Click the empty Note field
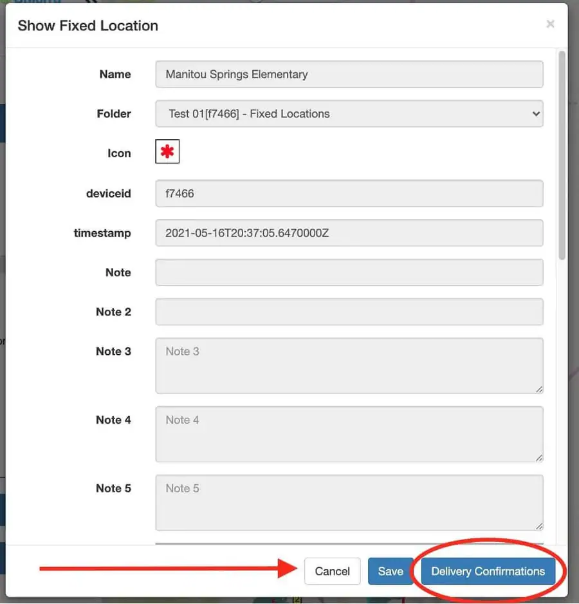This screenshot has width=579, height=604. tap(349, 272)
